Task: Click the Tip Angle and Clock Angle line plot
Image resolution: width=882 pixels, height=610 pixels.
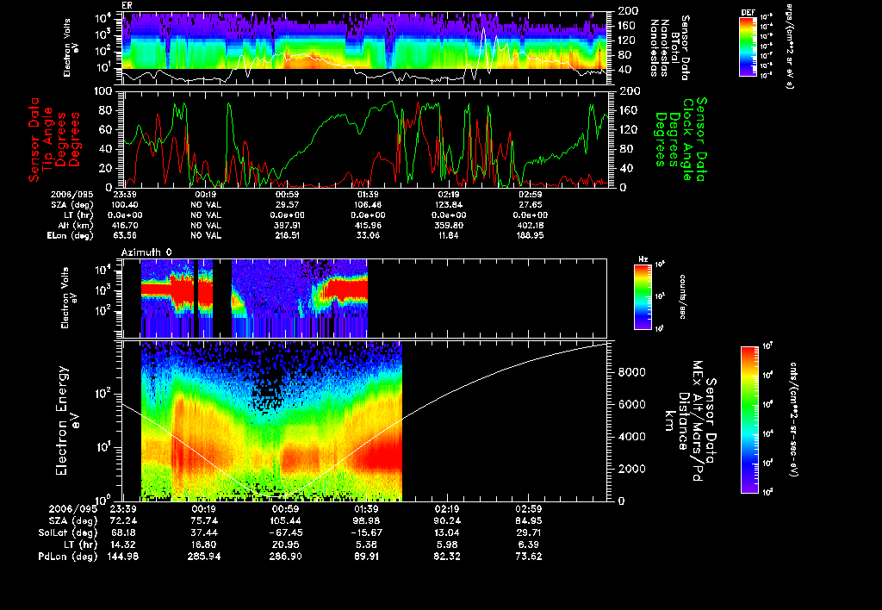Action: tap(365, 139)
